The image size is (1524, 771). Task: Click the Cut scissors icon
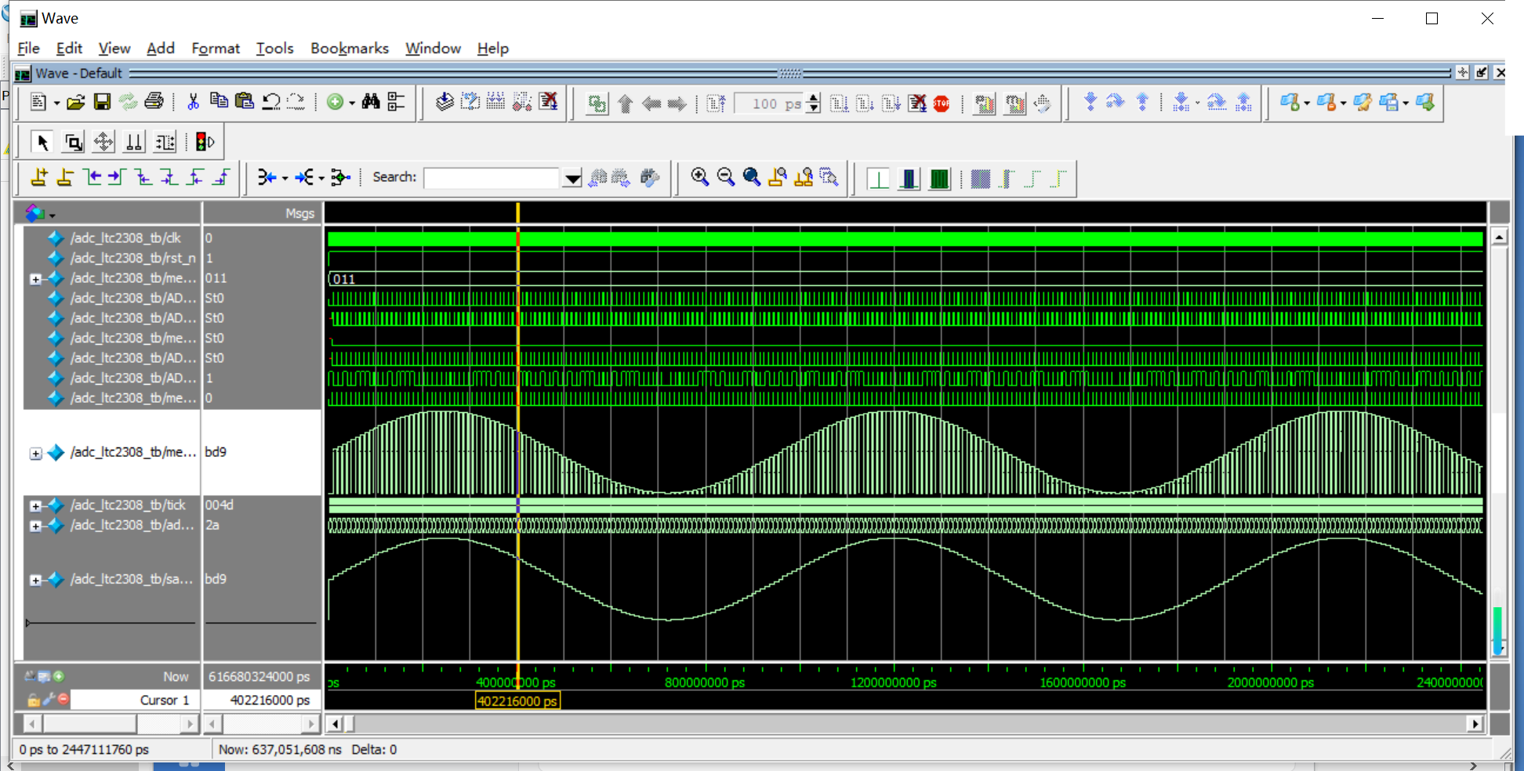click(x=193, y=102)
